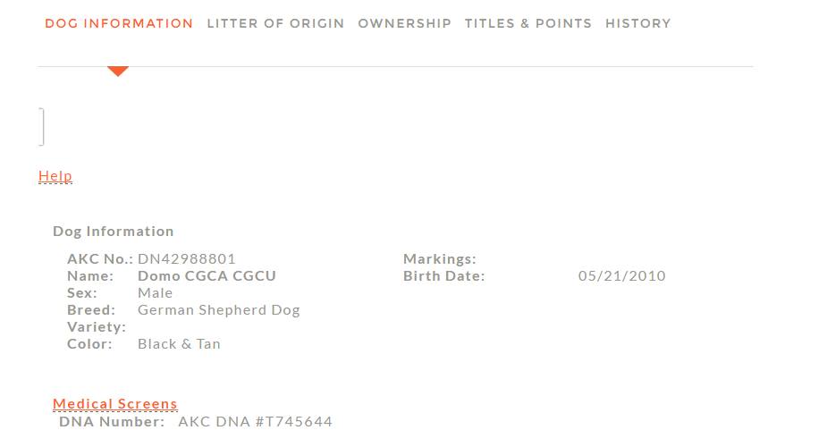Click the color value Black & Tan

coord(179,344)
